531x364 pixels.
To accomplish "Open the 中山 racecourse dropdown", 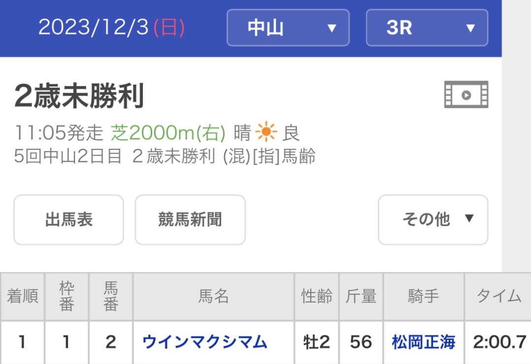I will (x=288, y=28).
